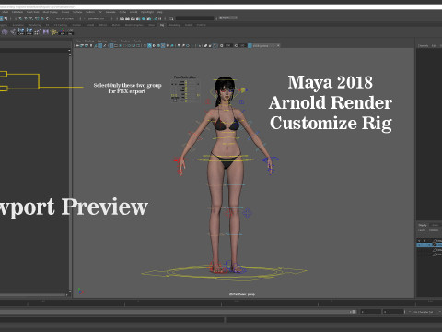Open the viewport Show menu
Image resolution: width=442 pixels, height=332 pixels.
(113, 41)
